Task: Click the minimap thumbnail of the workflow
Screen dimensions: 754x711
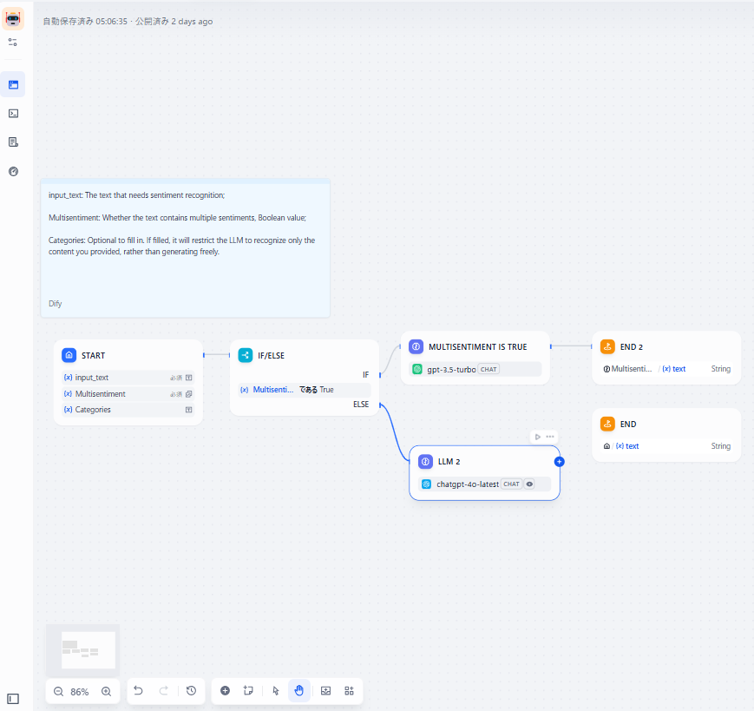Action: [82, 649]
